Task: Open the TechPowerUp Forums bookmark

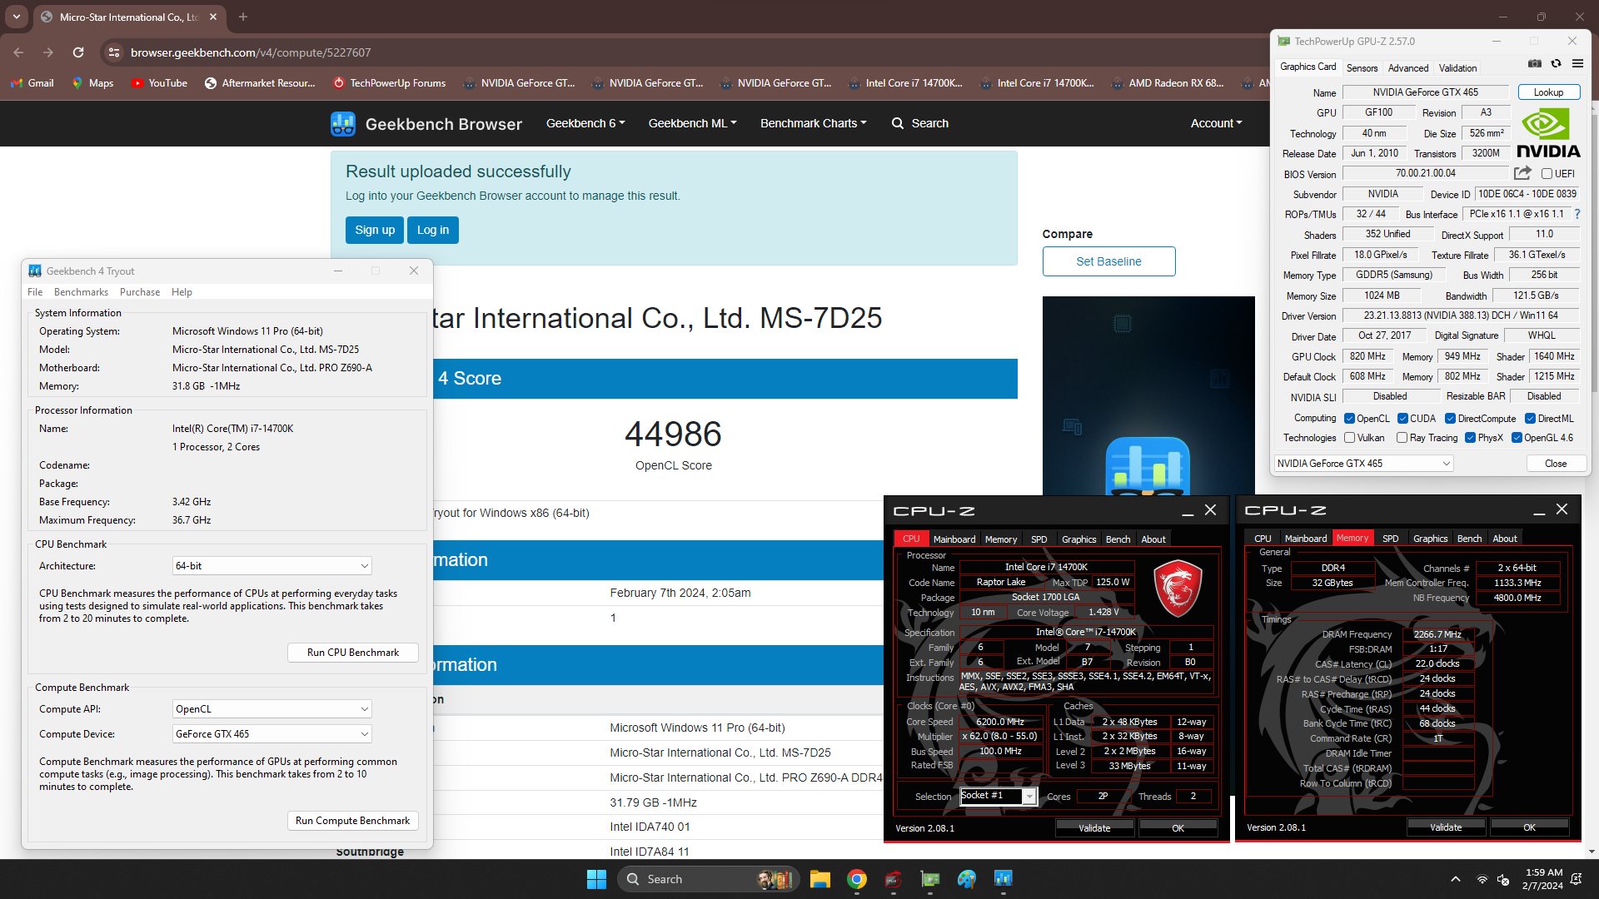Action: point(390,83)
